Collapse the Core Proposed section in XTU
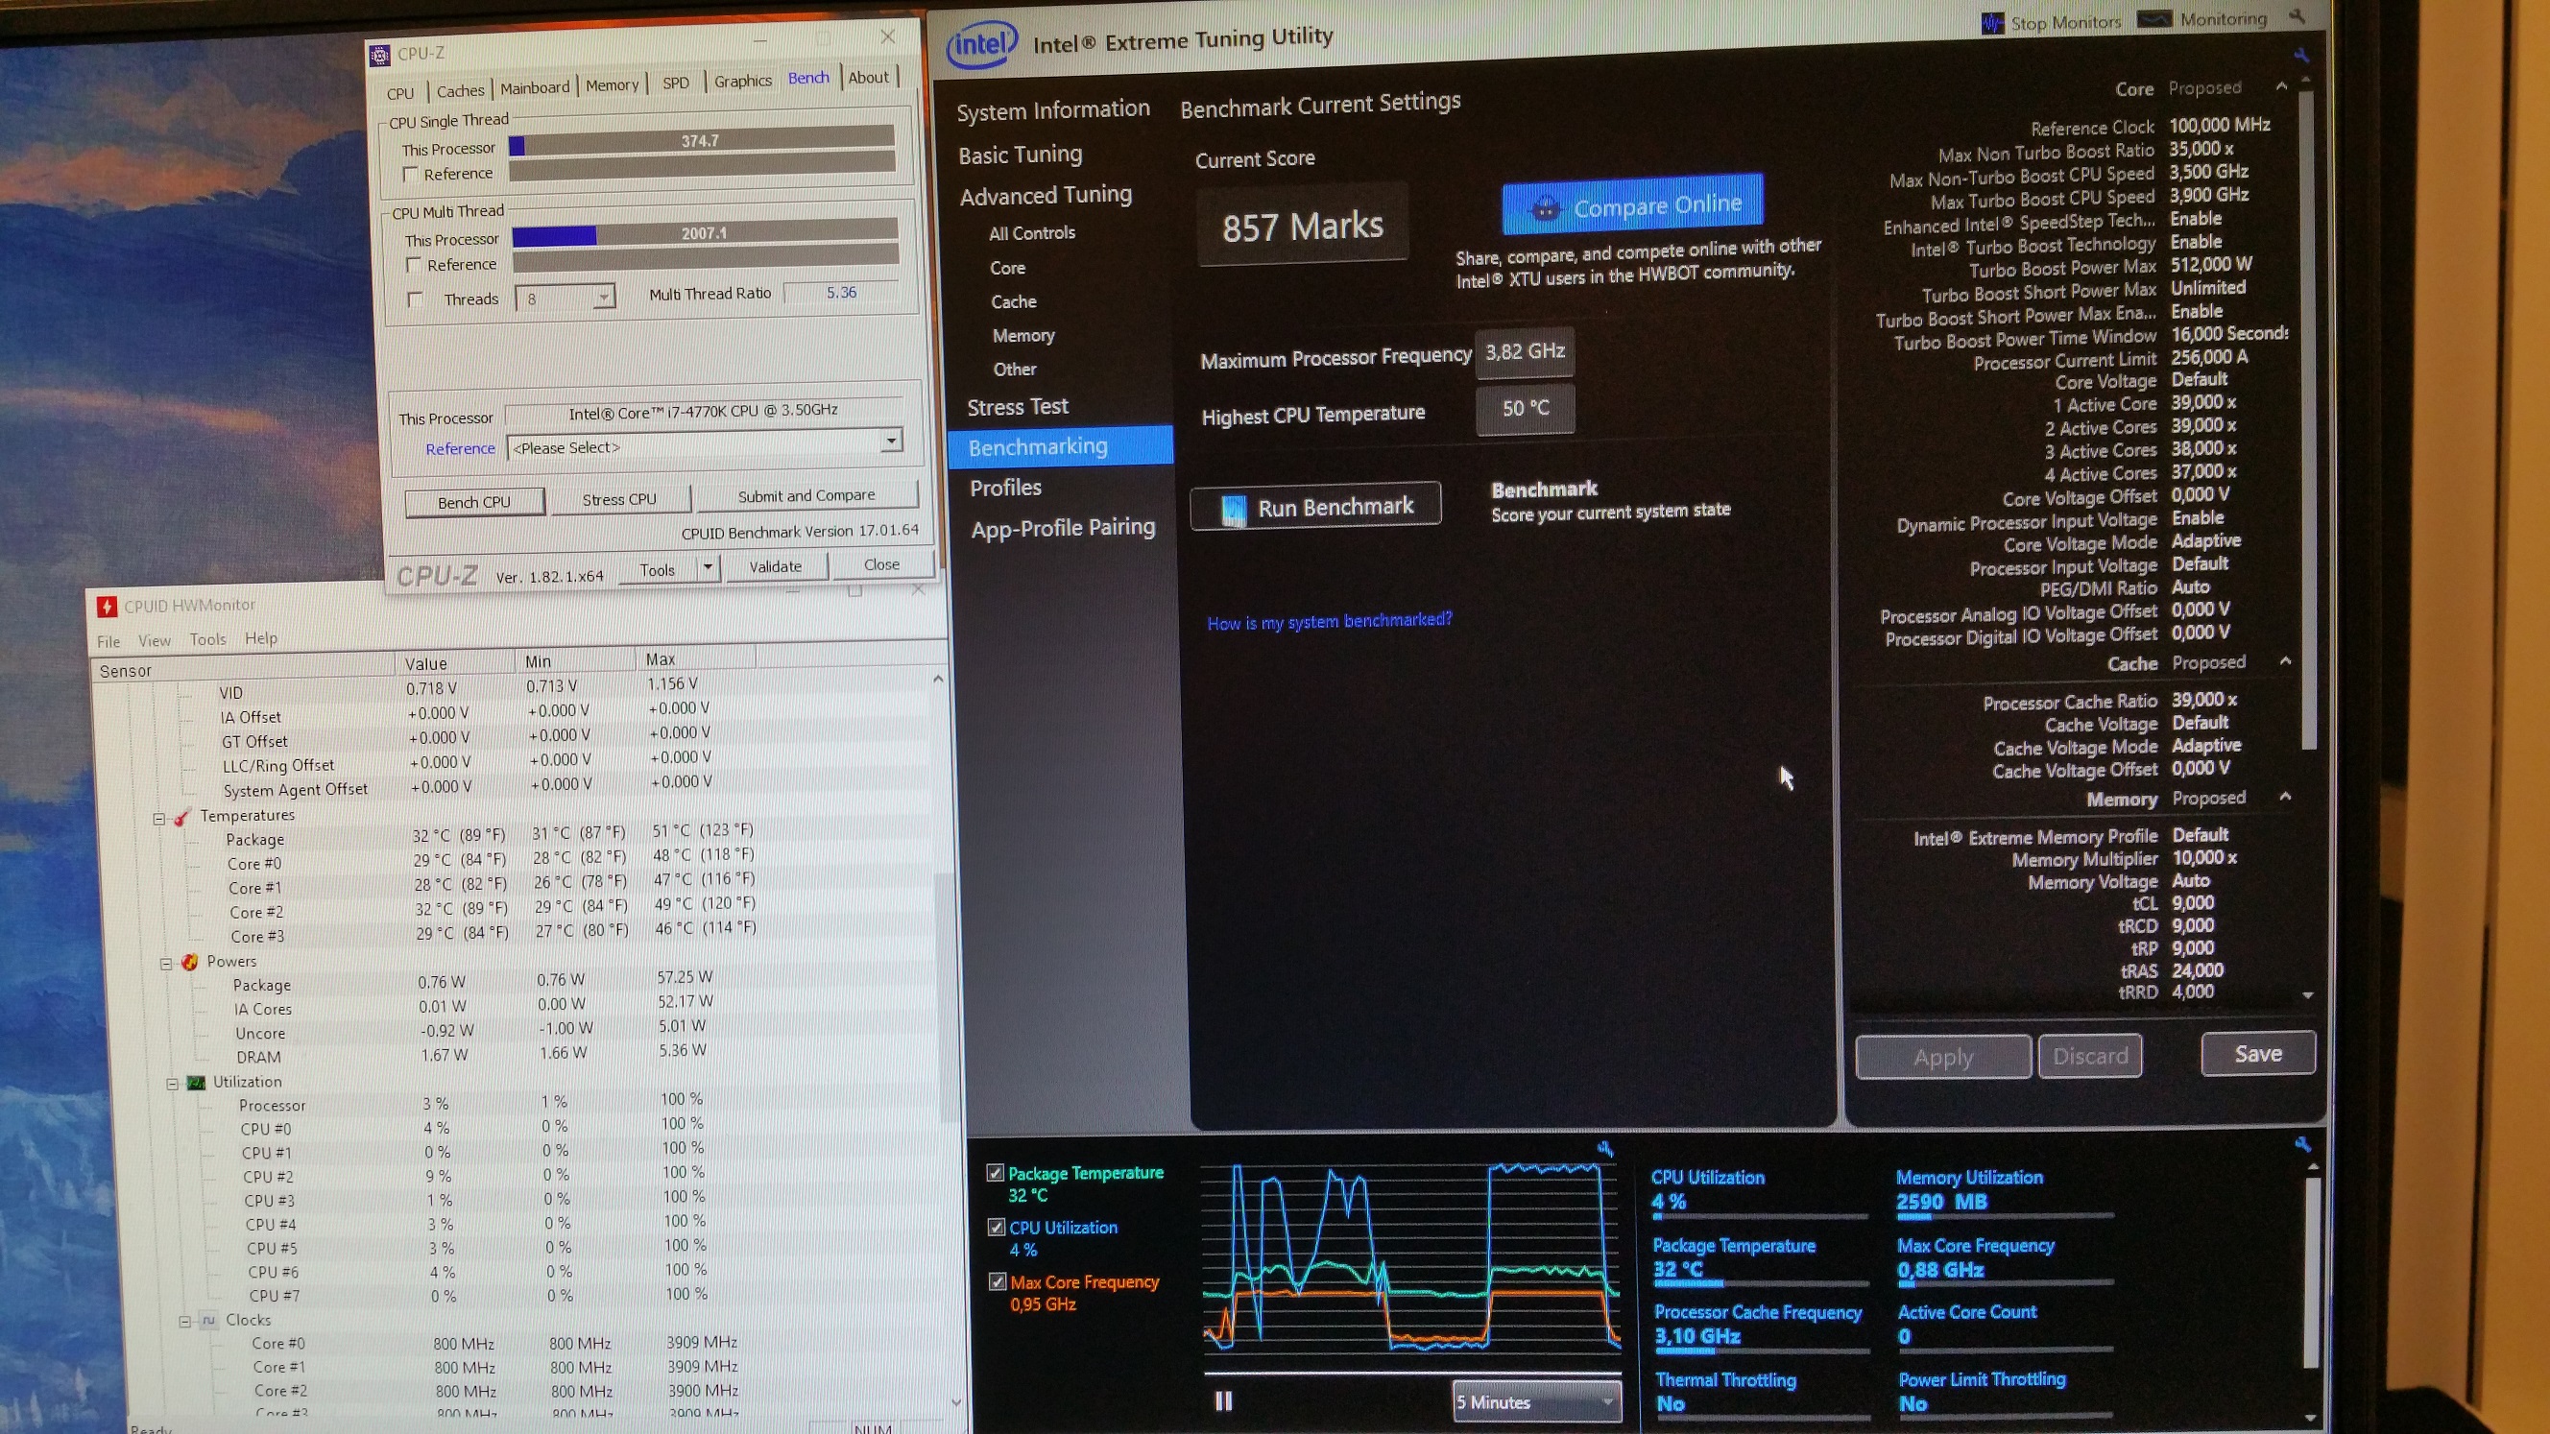This screenshot has height=1434, width=2550. (x=2282, y=86)
